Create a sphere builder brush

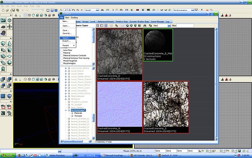point(9,62)
